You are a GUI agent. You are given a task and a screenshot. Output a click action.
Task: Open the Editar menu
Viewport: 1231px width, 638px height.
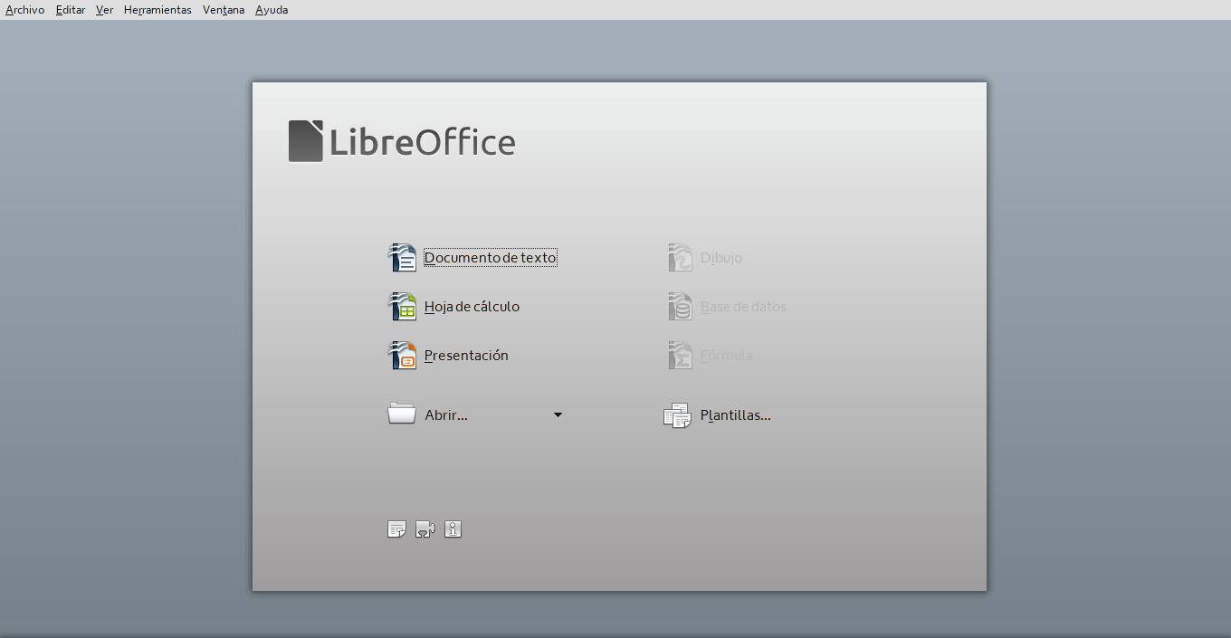pyautogui.click(x=71, y=10)
